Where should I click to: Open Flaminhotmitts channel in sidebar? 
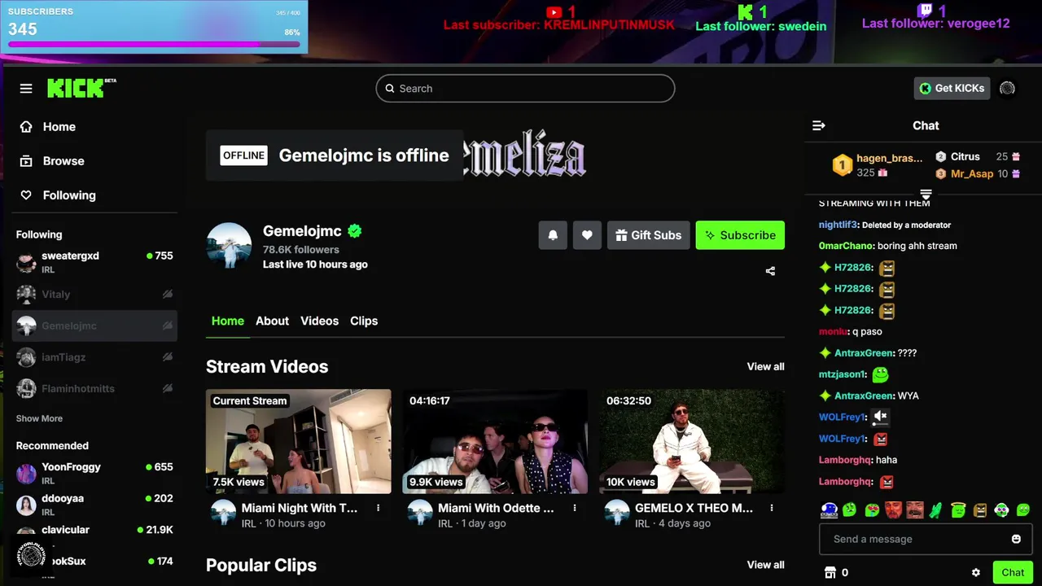pyautogui.click(x=94, y=389)
